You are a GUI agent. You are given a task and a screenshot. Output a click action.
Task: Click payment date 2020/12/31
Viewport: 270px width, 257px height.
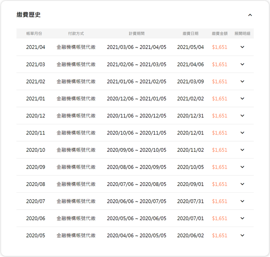click(190, 116)
